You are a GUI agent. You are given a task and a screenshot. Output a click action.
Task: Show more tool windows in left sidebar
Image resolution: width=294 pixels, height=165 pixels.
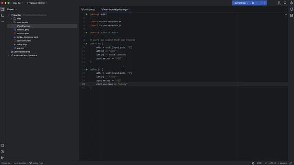2,22
